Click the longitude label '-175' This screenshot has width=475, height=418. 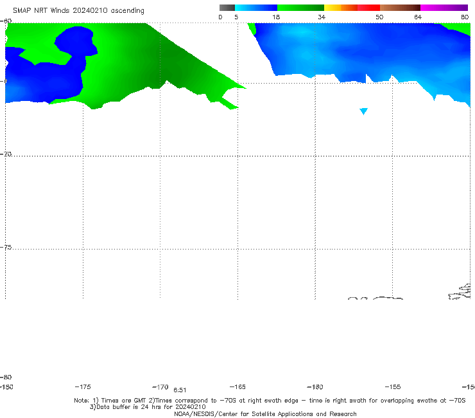[x=83, y=386]
